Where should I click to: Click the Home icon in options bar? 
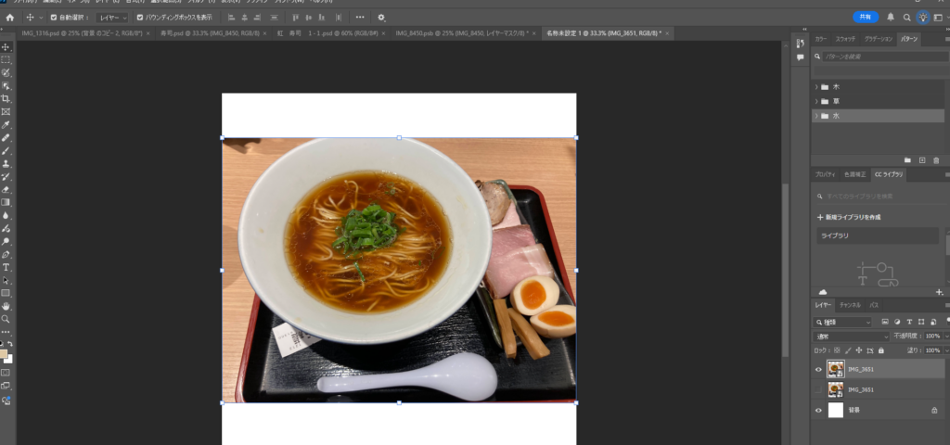[10, 17]
